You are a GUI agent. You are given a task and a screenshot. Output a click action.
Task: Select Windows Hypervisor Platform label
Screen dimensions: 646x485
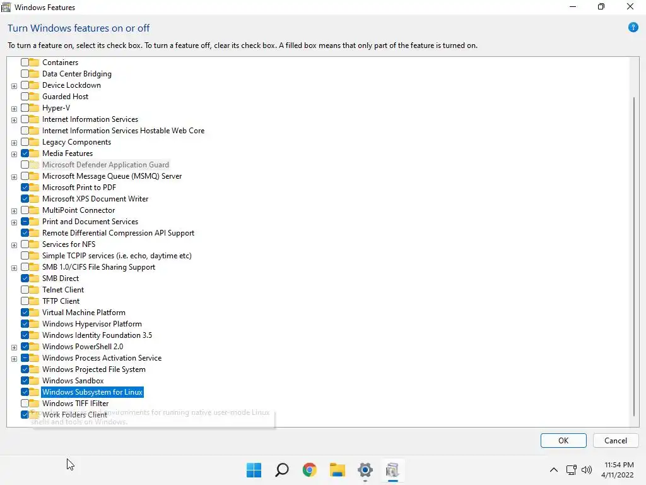pos(92,324)
